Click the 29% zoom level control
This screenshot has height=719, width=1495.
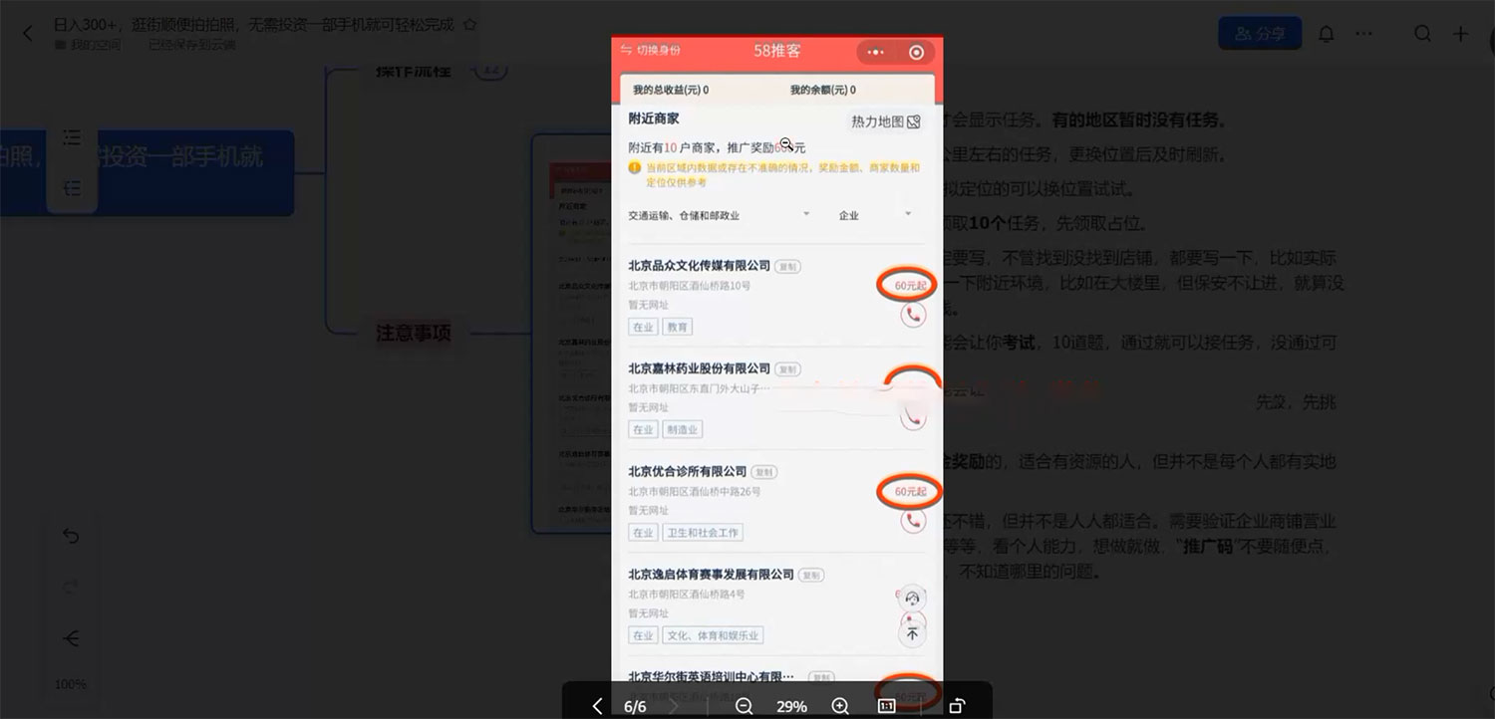(x=791, y=705)
